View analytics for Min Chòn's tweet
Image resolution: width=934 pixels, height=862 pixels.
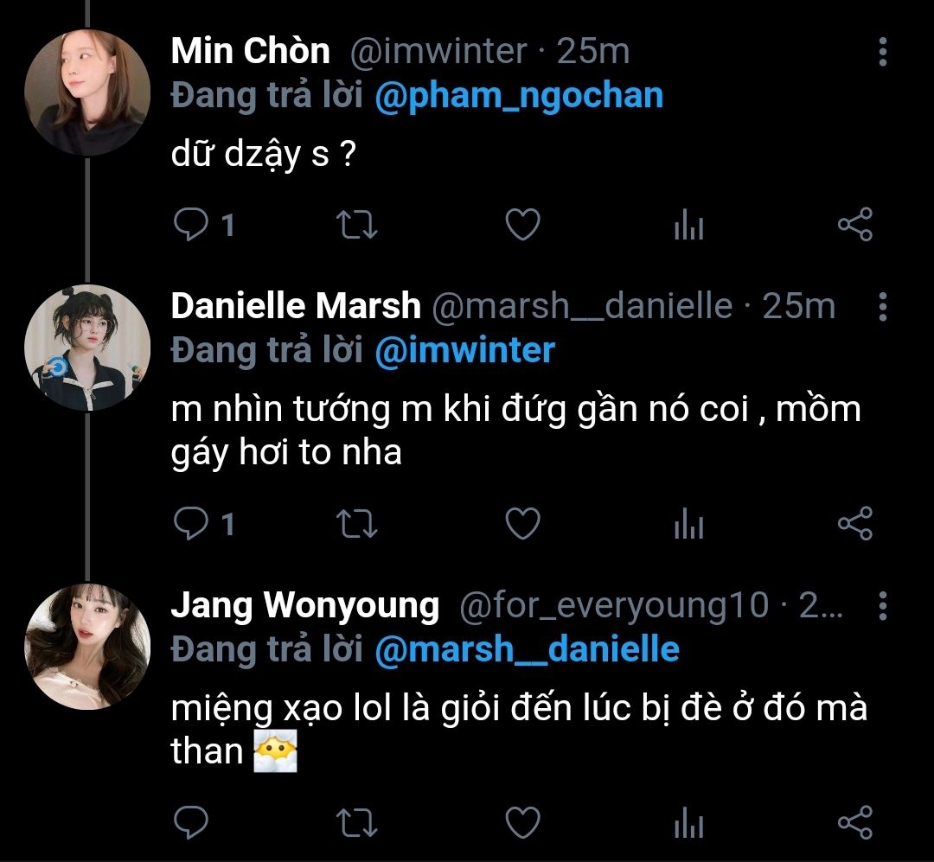(688, 227)
